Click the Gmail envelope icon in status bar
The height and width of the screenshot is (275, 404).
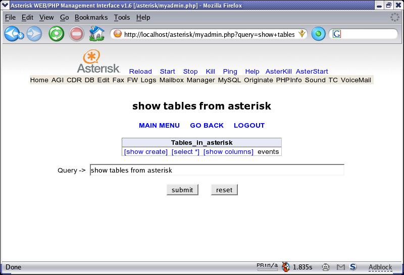pos(341,267)
